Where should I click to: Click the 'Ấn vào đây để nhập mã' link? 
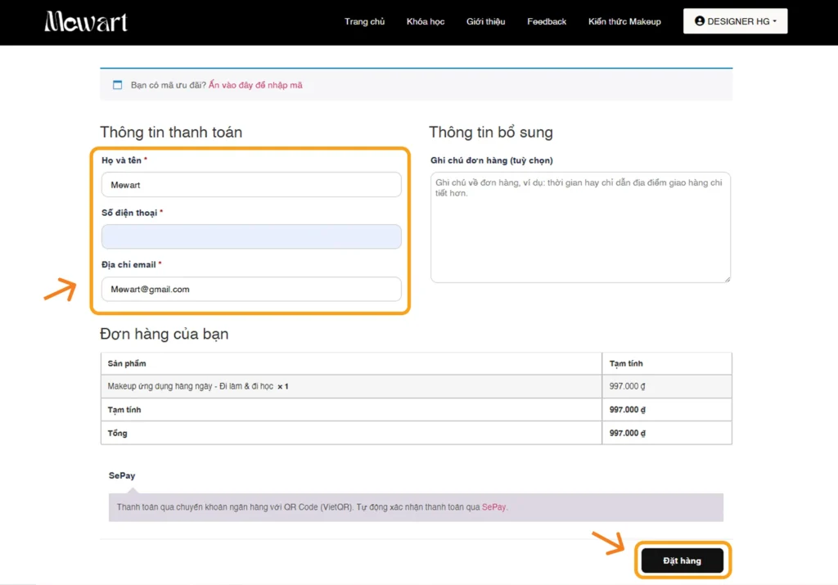(x=255, y=85)
